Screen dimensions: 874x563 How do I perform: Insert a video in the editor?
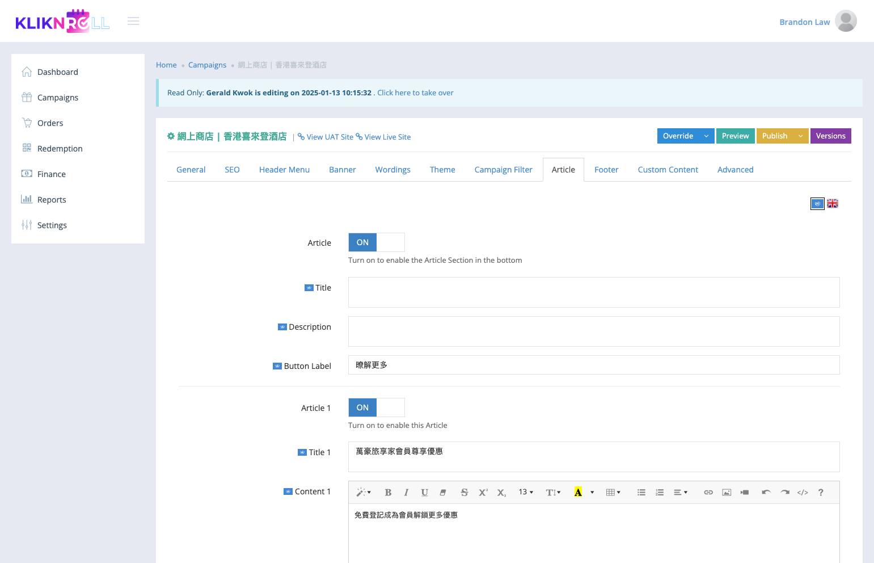745,493
